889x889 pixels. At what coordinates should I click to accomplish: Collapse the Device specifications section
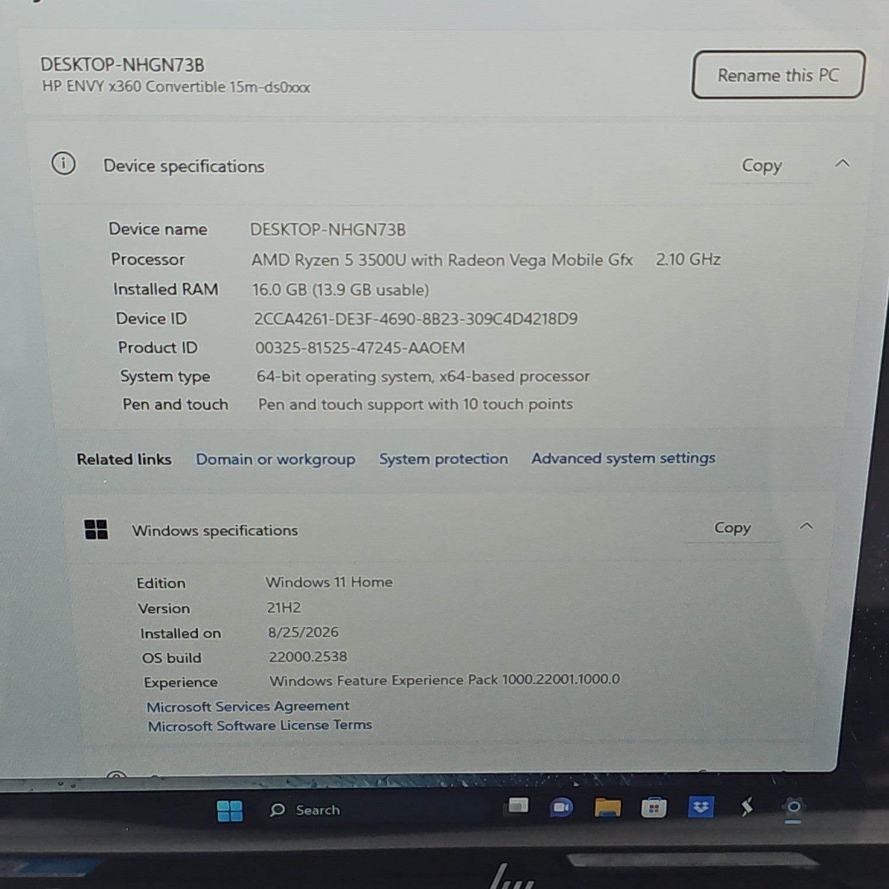842,163
